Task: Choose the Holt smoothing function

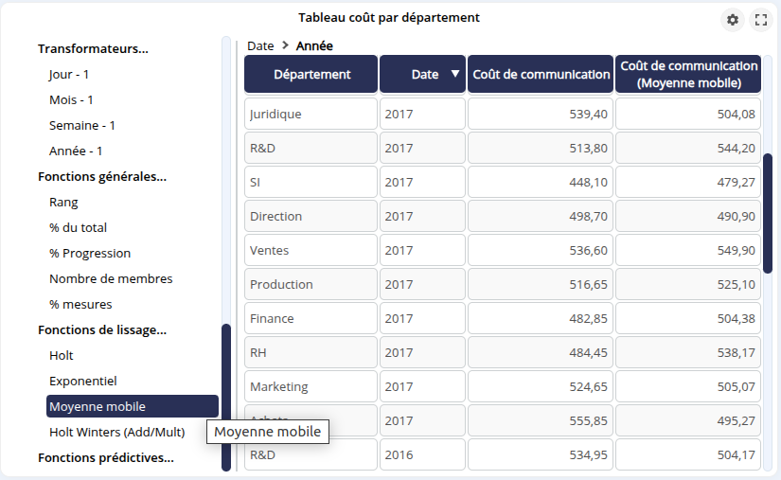Action: (x=62, y=355)
